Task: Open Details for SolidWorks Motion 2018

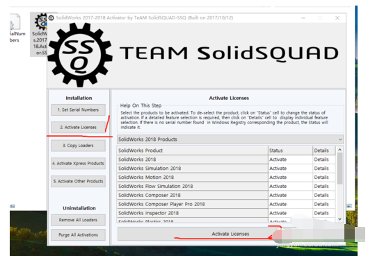Action: [x=324, y=178]
